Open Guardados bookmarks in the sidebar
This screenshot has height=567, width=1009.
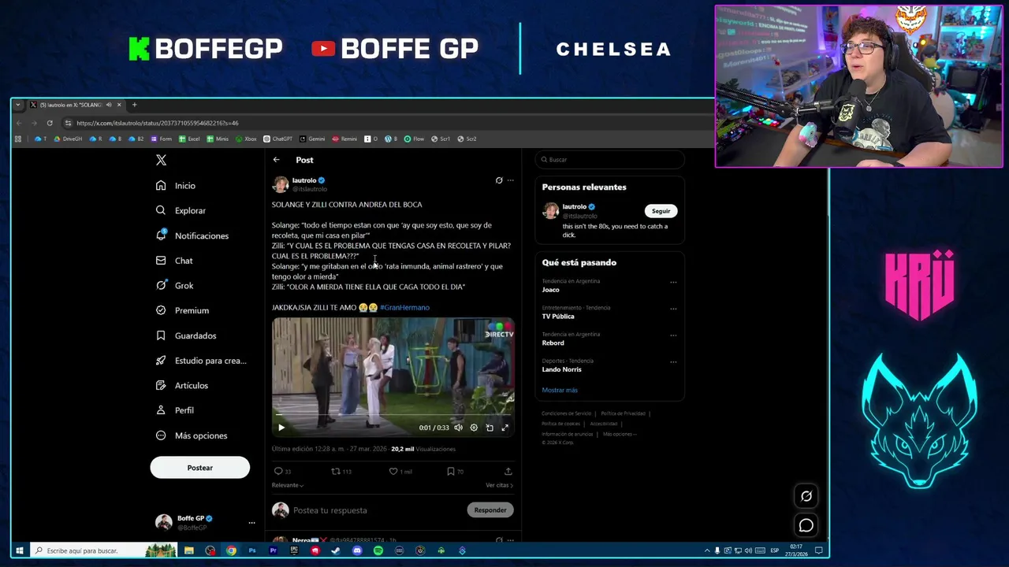pyautogui.click(x=186, y=335)
